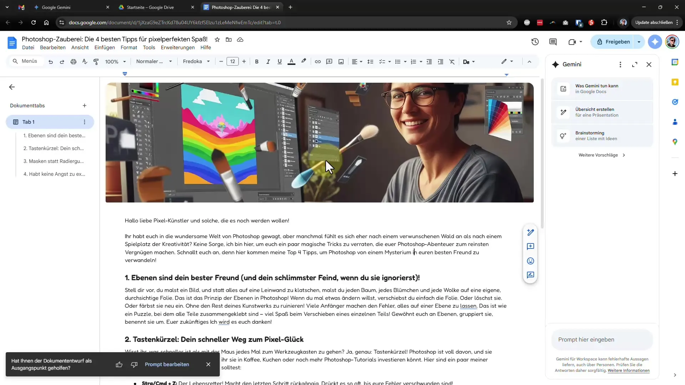This screenshot has width=685, height=385.
Task: Open the Einfügen menu
Action: pos(105,47)
